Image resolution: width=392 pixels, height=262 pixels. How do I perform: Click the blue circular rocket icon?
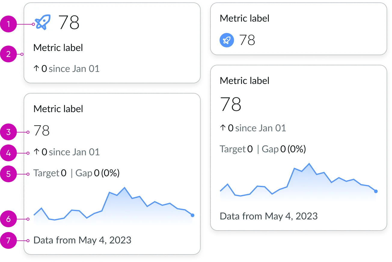[227, 40]
